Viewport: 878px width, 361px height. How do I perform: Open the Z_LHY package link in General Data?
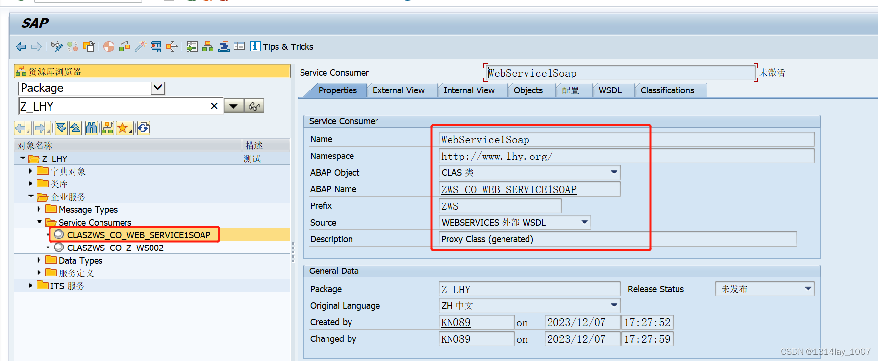pos(455,290)
